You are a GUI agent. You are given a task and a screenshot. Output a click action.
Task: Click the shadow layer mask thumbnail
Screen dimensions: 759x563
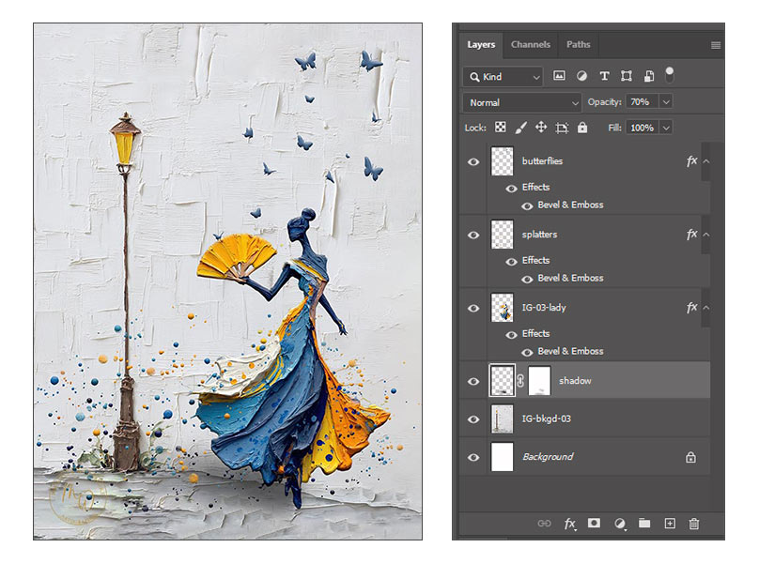(x=537, y=381)
